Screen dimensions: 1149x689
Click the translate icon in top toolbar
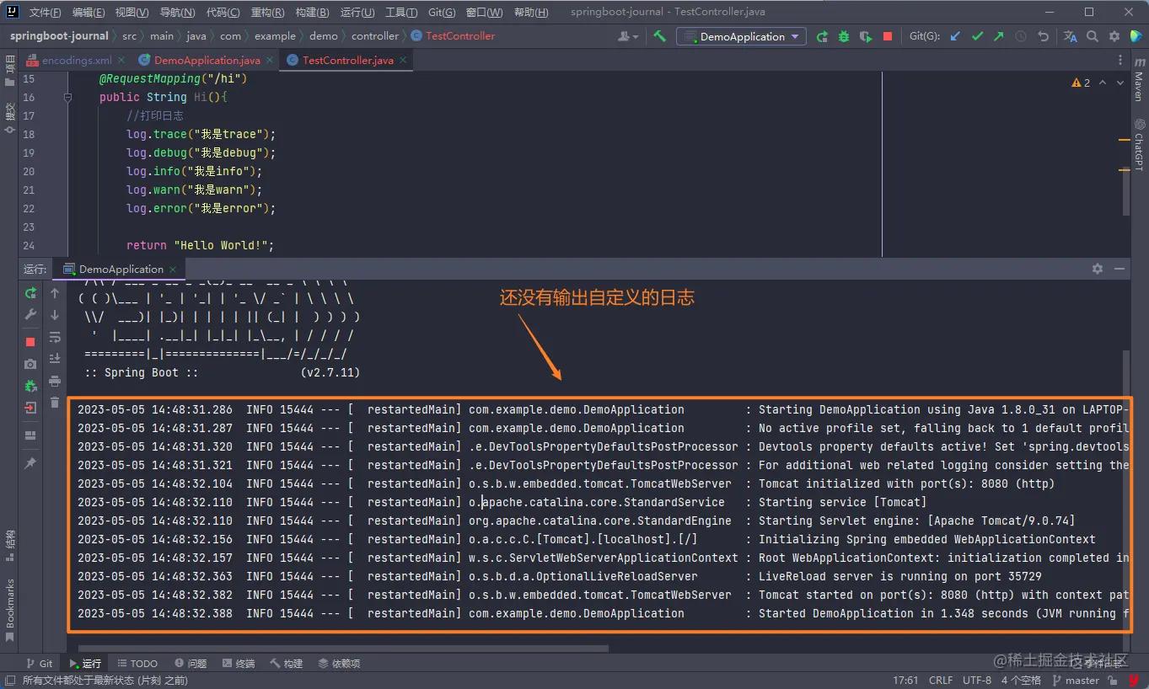click(x=1071, y=36)
